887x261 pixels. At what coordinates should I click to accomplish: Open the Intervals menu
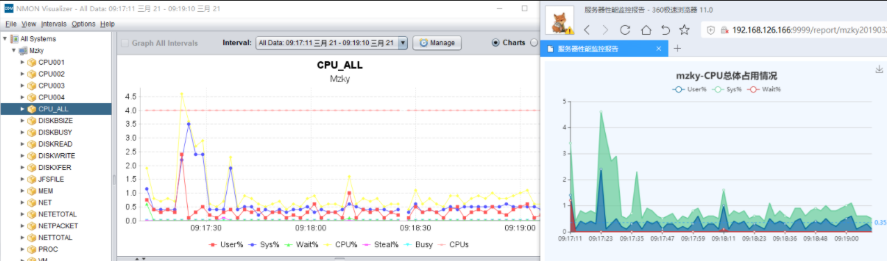coord(54,24)
